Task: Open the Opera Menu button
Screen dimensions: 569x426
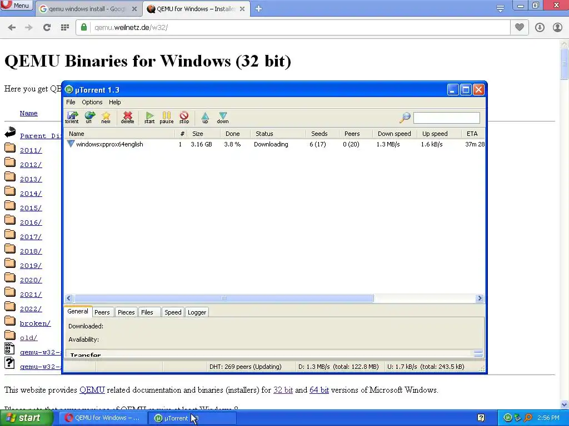Action: (16, 6)
